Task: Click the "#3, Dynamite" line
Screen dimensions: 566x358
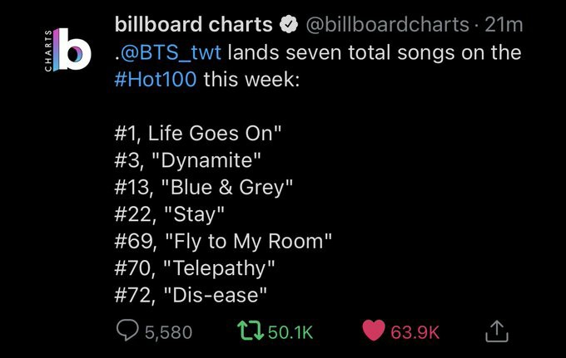Action: pyautogui.click(x=194, y=160)
